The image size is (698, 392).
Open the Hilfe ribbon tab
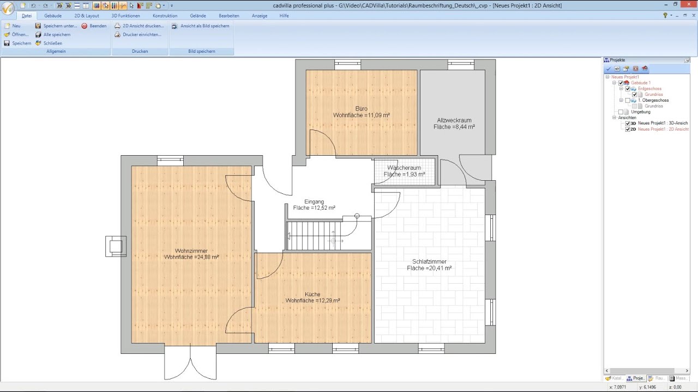(284, 16)
